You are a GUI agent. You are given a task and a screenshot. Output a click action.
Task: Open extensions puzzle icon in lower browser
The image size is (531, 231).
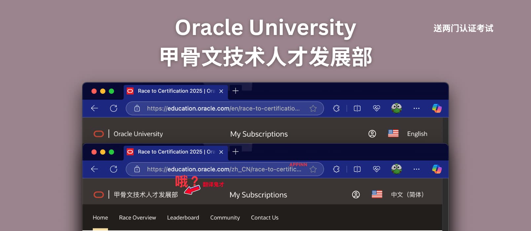[x=336, y=169]
